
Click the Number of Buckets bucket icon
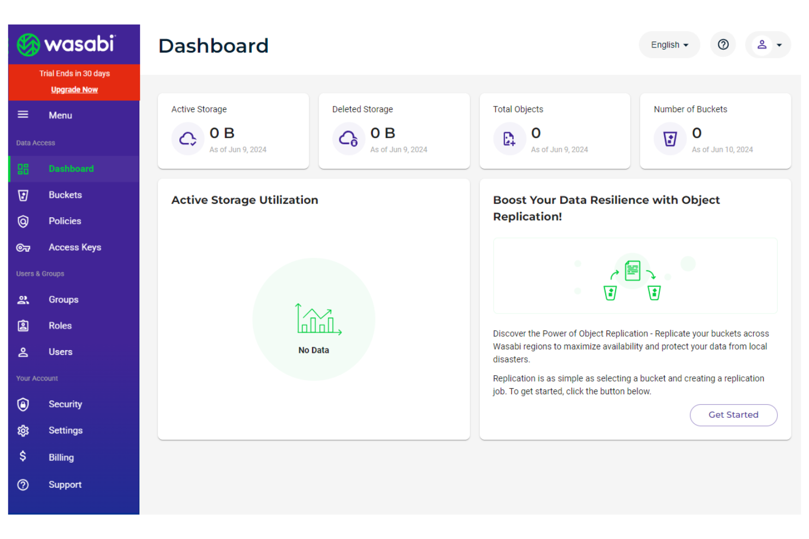click(670, 139)
